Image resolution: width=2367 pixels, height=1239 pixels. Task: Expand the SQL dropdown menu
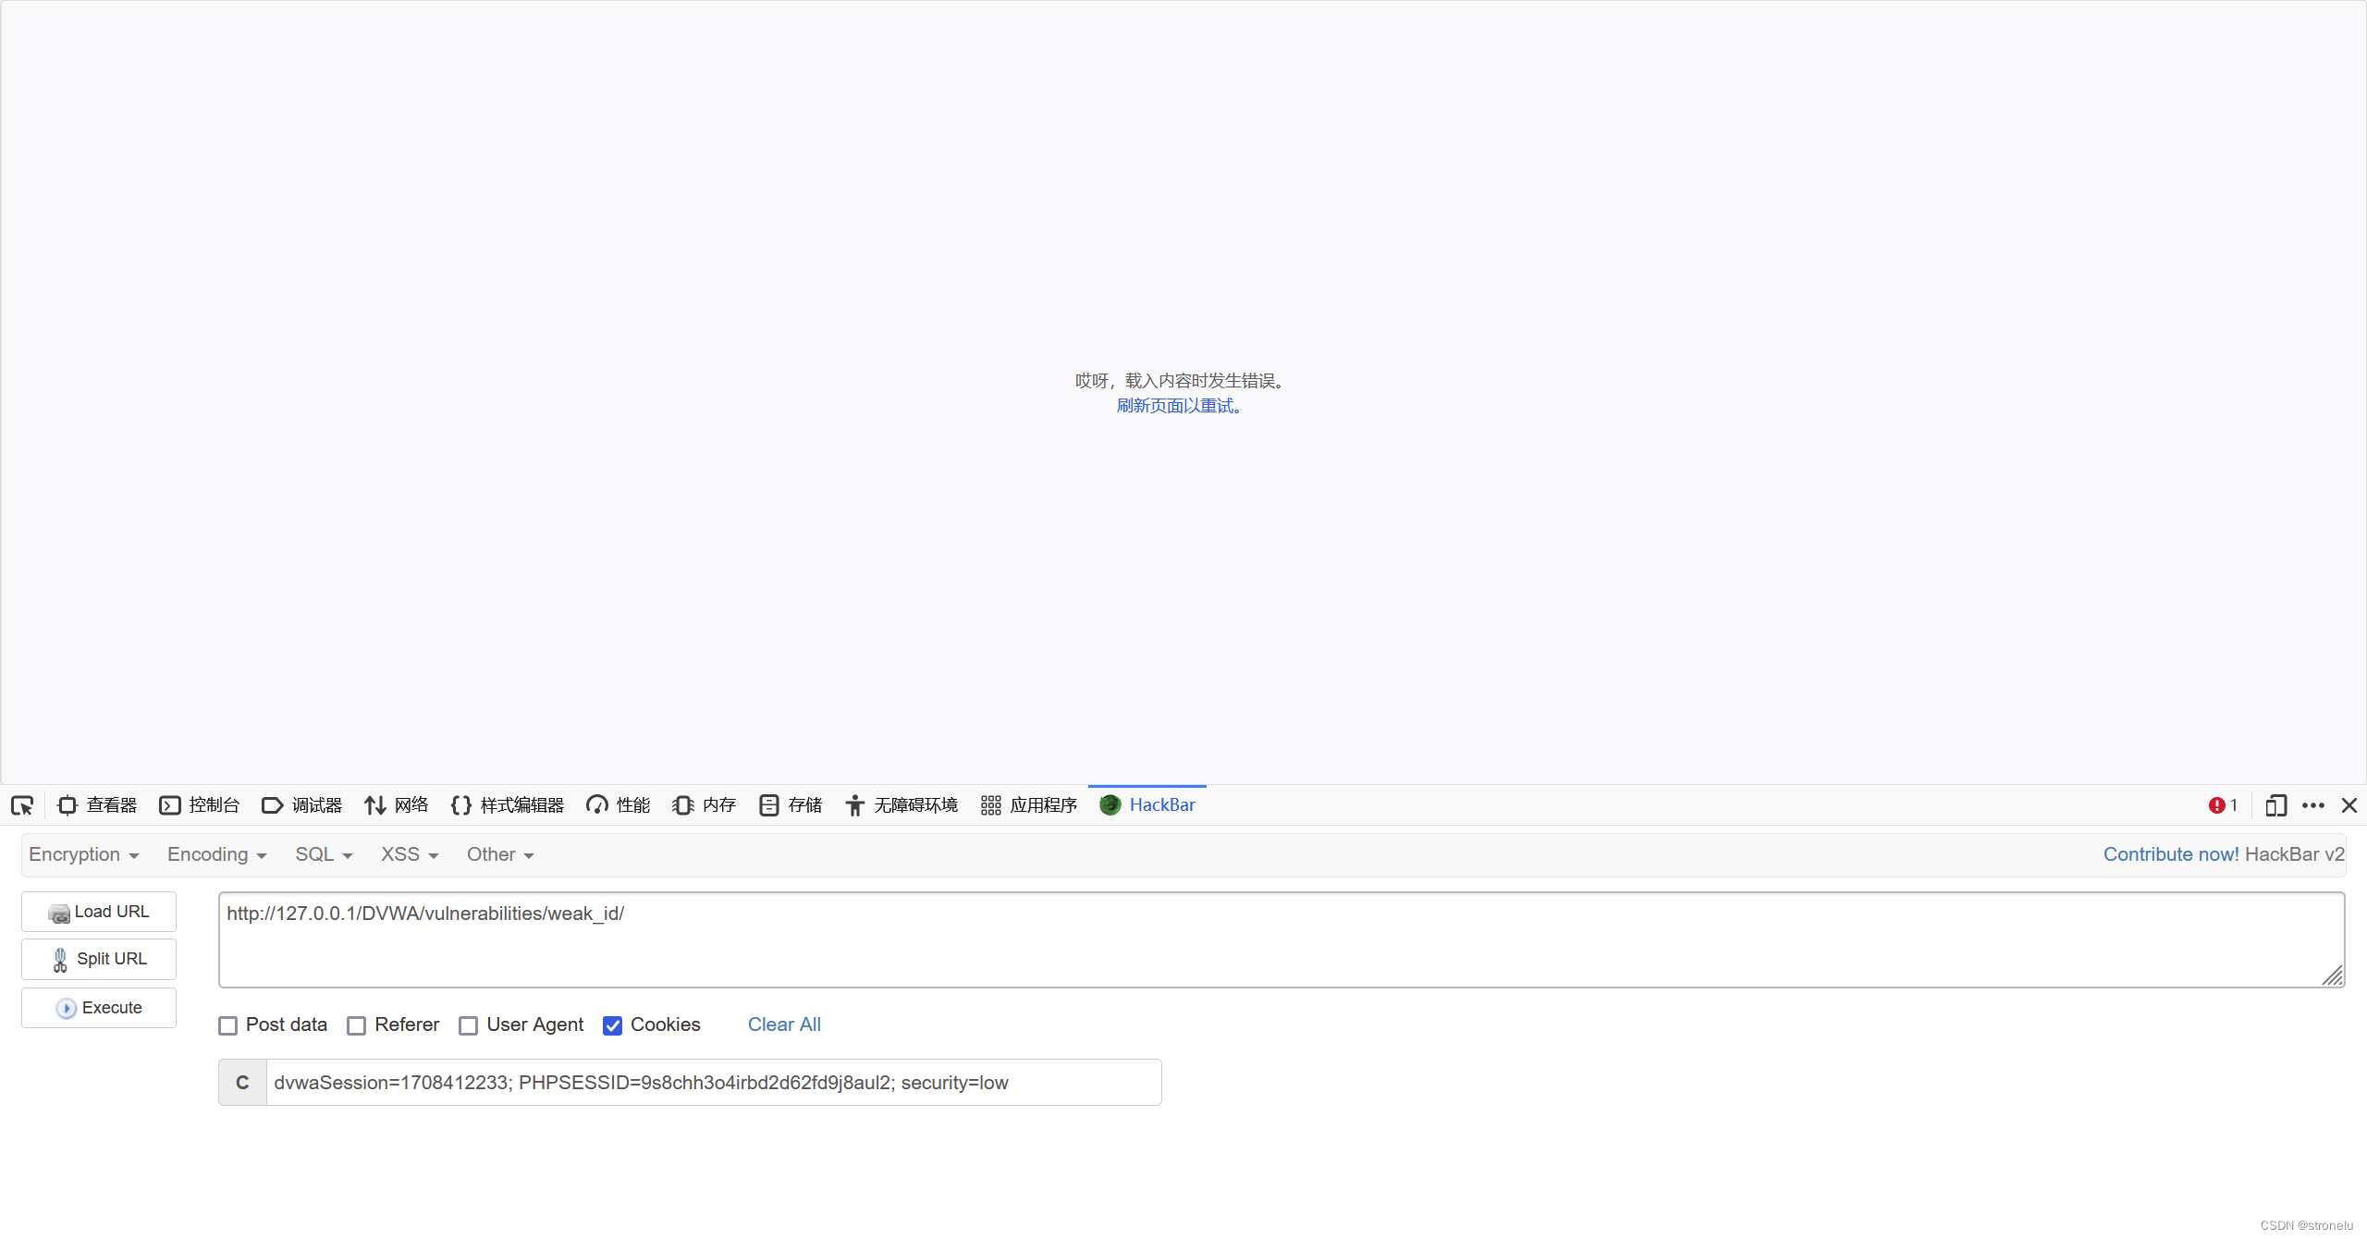pos(324,854)
